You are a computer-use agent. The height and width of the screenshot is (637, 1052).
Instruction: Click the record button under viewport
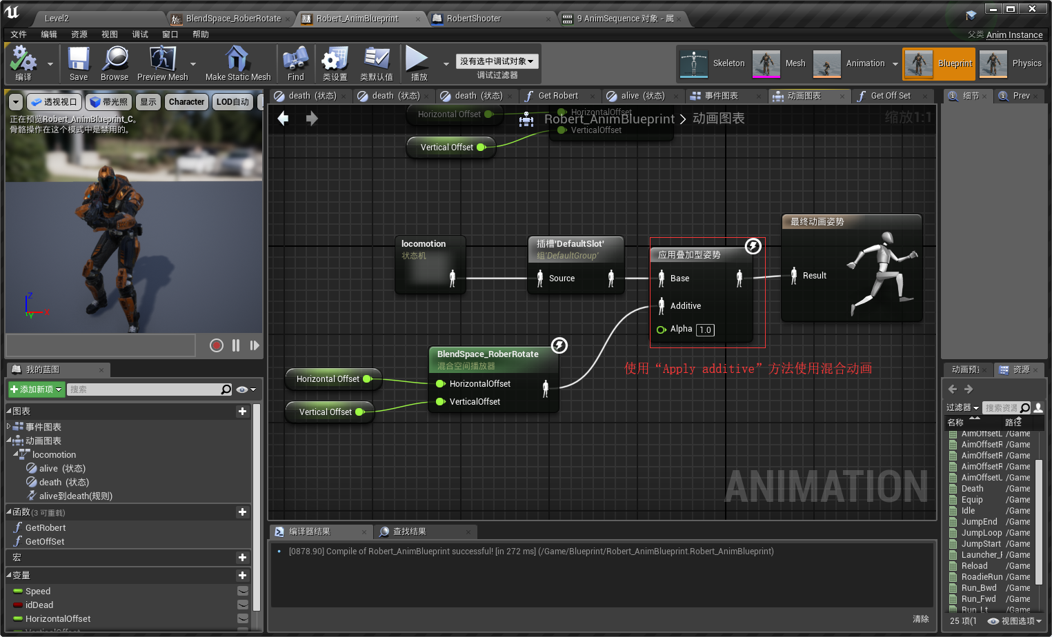click(217, 345)
